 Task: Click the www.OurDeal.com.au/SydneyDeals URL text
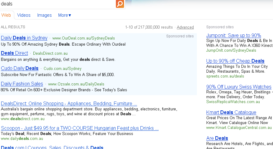(84, 38)
